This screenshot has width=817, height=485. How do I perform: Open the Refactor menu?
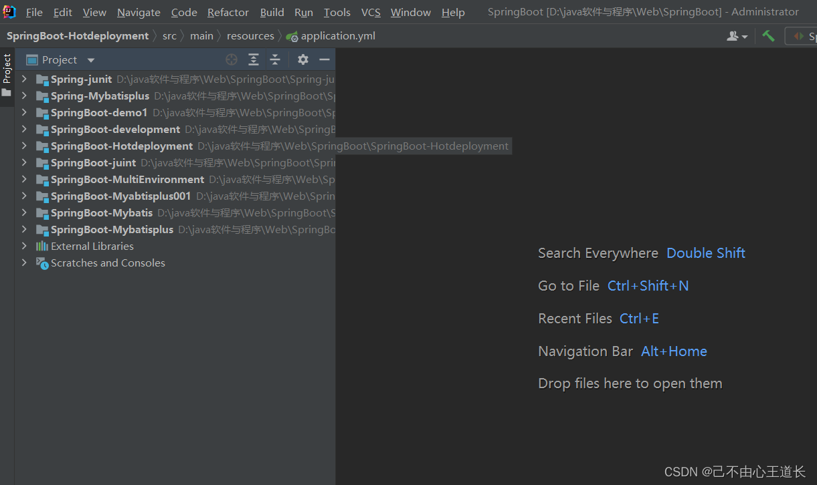pyautogui.click(x=228, y=12)
